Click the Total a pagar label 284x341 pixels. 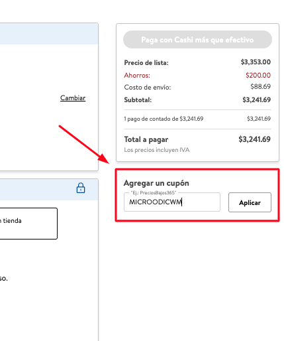[x=146, y=139]
